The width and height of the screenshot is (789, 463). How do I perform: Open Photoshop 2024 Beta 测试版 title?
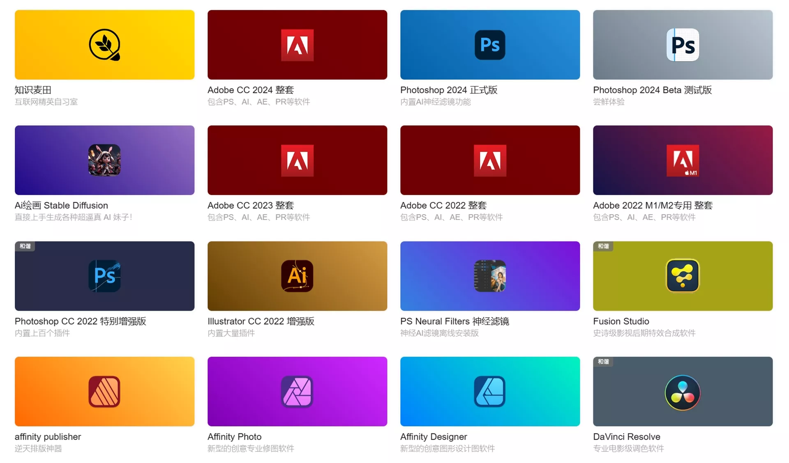pyautogui.click(x=652, y=90)
